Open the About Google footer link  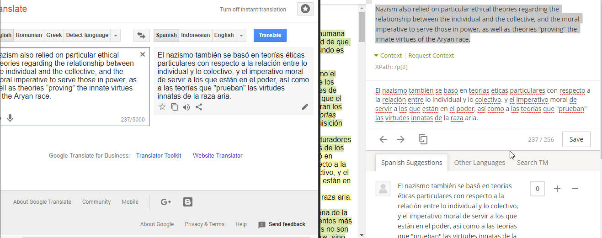(157, 224)
